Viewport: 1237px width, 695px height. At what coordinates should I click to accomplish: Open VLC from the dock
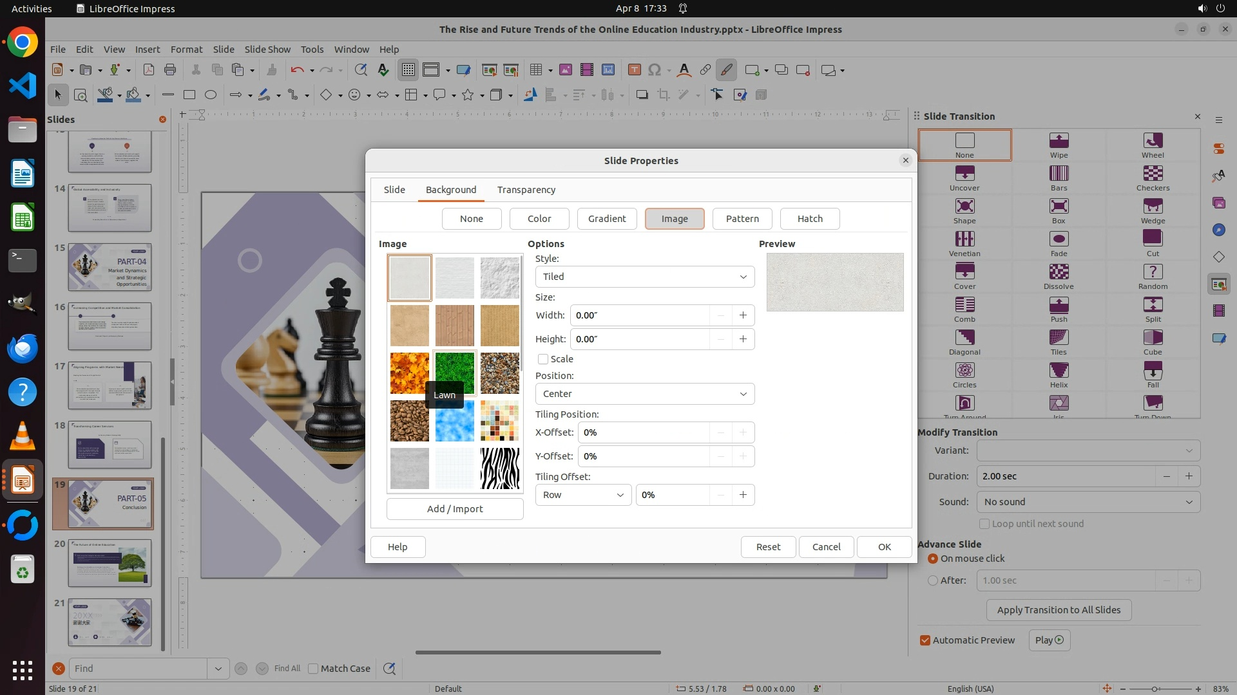point(23,436)
